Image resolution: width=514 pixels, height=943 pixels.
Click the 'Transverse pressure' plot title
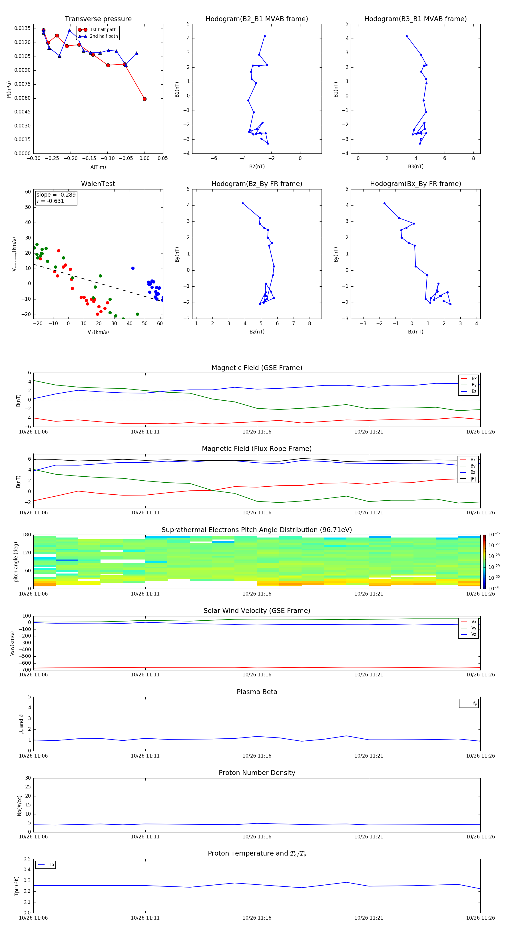pyautogui.click(x=98, y=19)
